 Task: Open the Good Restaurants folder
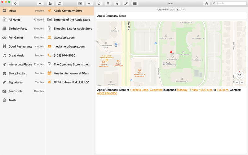(20, 46)
